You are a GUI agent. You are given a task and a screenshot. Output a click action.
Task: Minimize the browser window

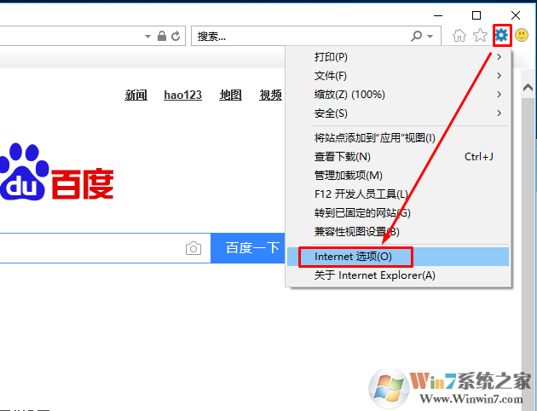438,15
